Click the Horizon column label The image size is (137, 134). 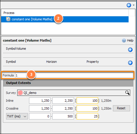tap(51, 62)
